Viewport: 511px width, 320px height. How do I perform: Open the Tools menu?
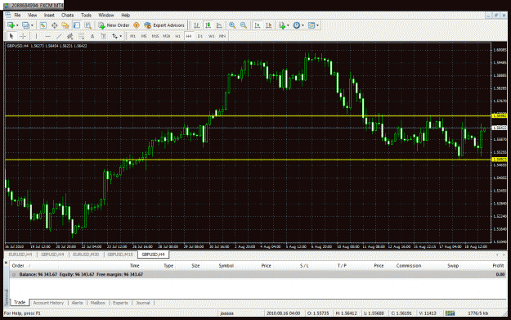86,15
